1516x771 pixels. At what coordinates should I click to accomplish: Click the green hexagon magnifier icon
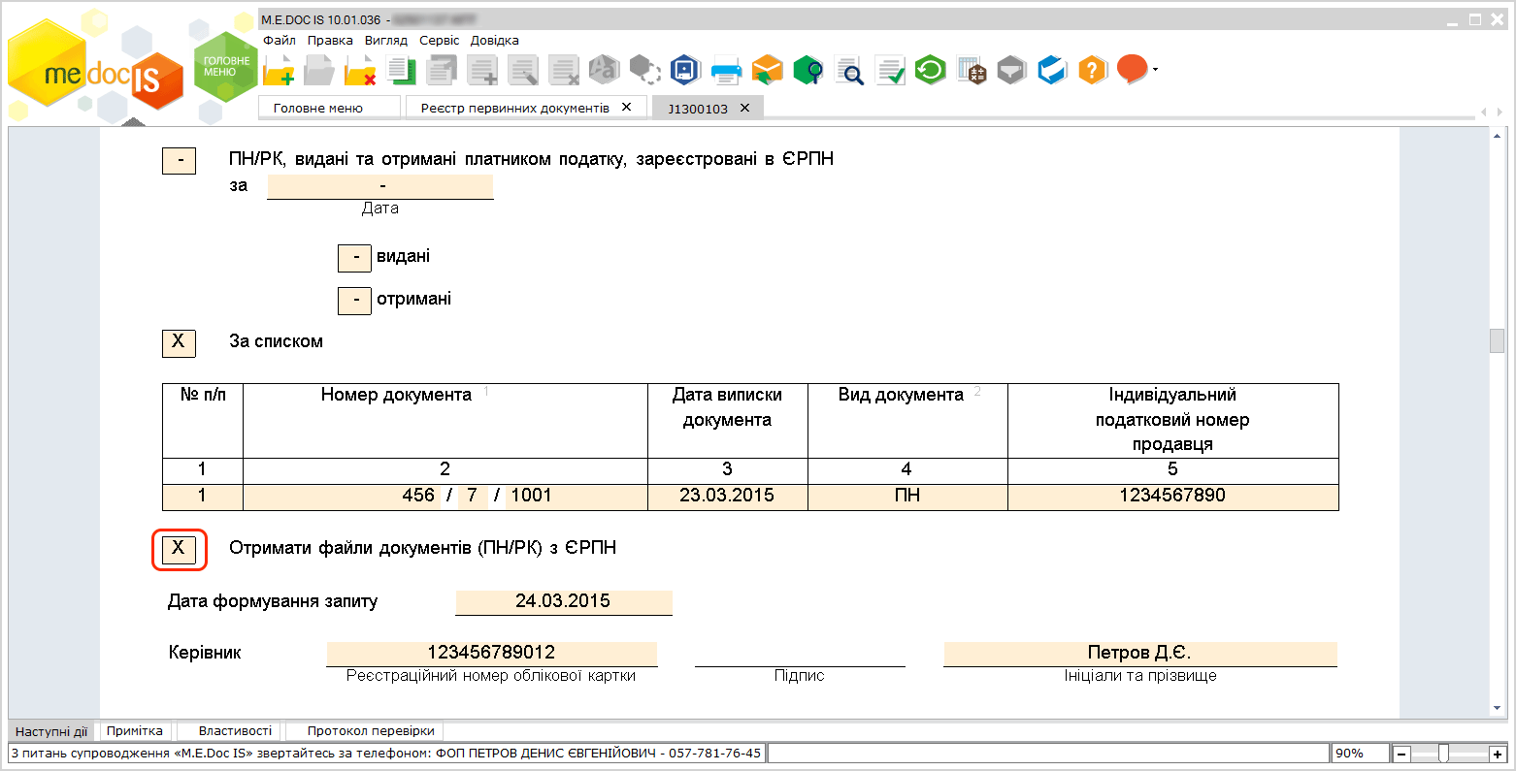coord(807,70)
